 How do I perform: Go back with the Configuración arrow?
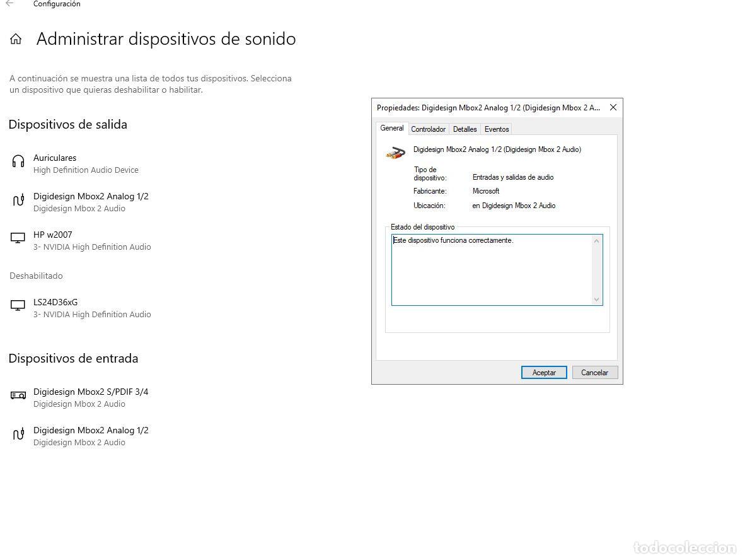click(x=9, y=4)
